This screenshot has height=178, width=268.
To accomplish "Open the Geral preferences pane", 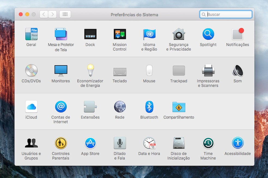I will [31, 34].
